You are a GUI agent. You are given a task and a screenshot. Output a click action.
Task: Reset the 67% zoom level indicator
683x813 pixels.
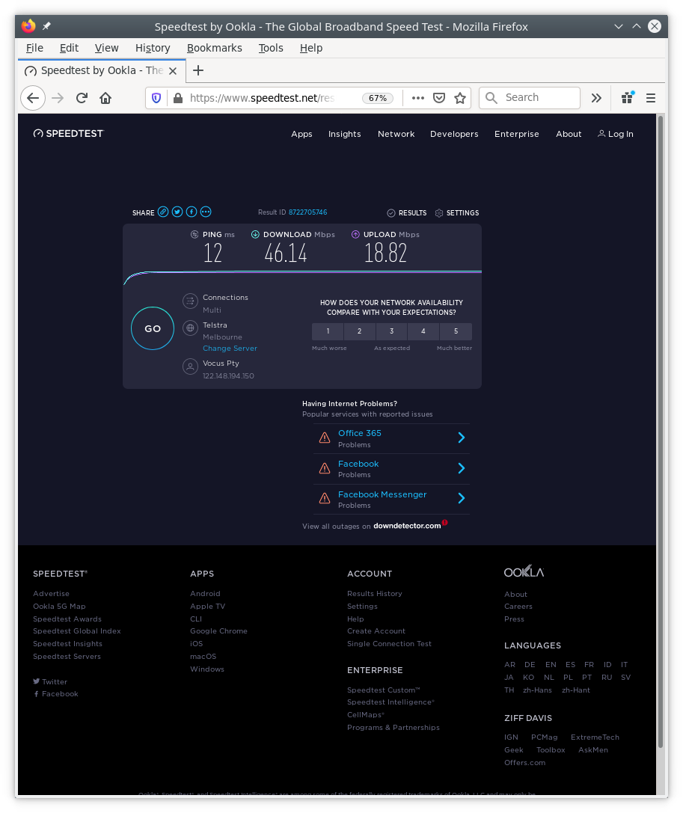[x=378, y=98]
